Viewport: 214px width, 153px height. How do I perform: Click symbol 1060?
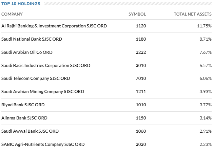(x=141, y=131)
